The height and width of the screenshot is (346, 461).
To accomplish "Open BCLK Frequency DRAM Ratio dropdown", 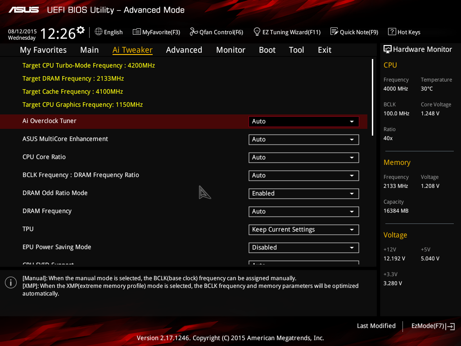I will pyautogui.click(x=304, y=176).
